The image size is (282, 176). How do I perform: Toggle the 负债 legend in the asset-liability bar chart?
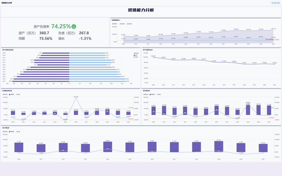pyautogui.click(x=136, y=57)
